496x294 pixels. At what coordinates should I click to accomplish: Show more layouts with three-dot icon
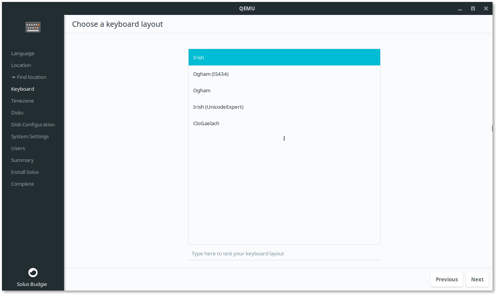pyautogui.click(x=284, y=138)
